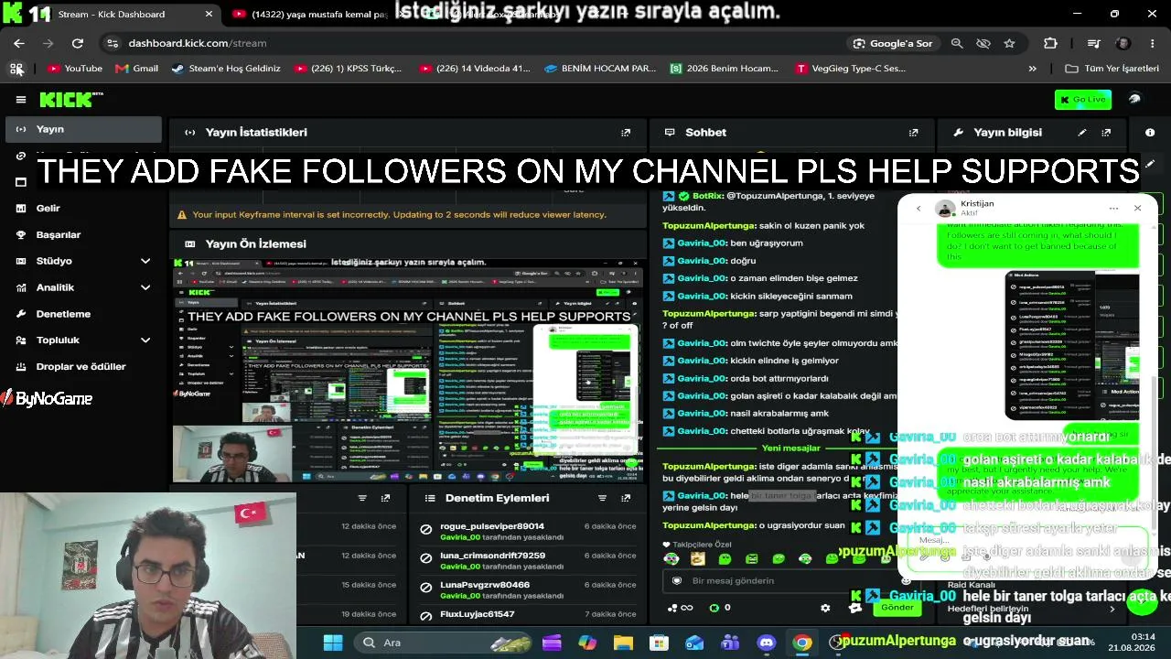Show more bookmarks with the chevron

pos(1033,69)
